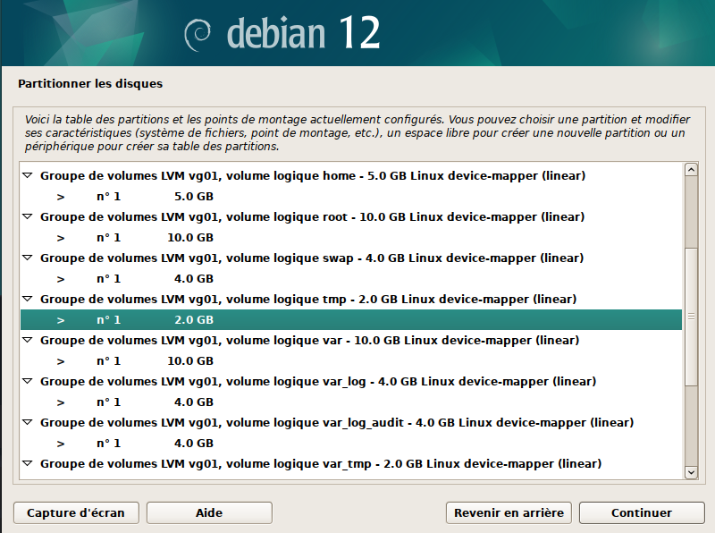Collapse the var_log_audit volume group triangle
This screenshot has height=533, width=715.
point(27,423)
